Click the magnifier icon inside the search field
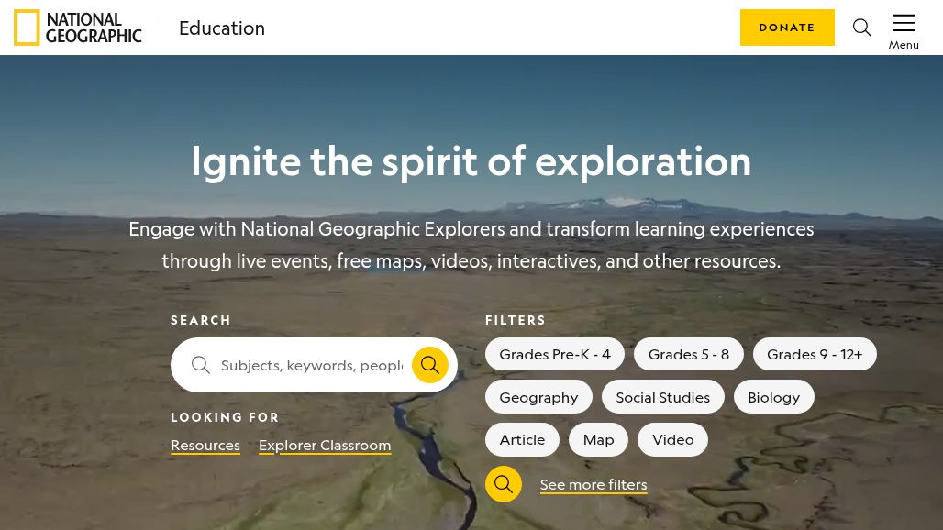The width and height of the screenshot is (943, 530). coord(201,365)
